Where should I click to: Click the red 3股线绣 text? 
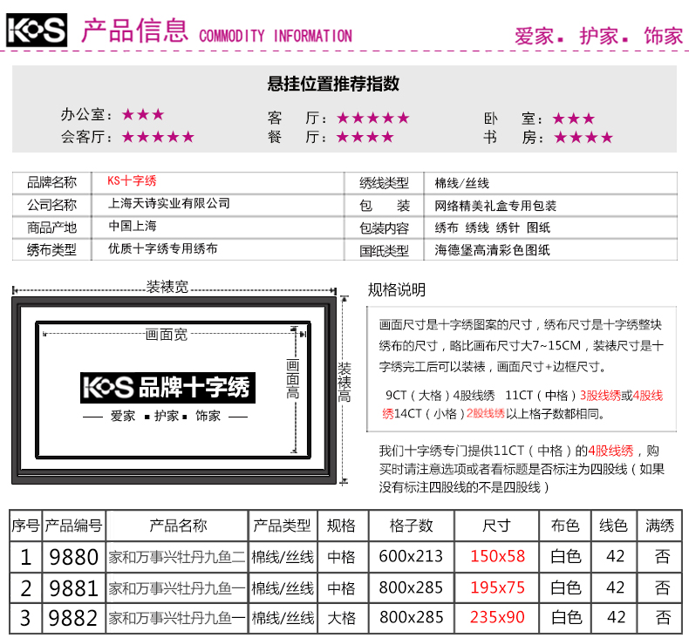(600, 396)
